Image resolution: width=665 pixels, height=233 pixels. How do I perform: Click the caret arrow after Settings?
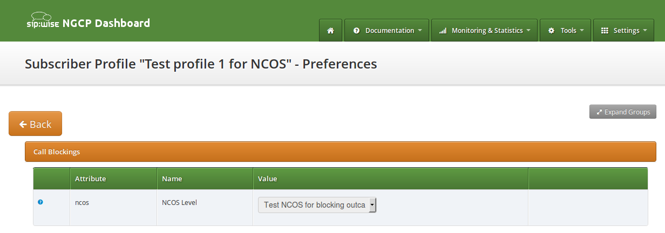click(645, 31)
